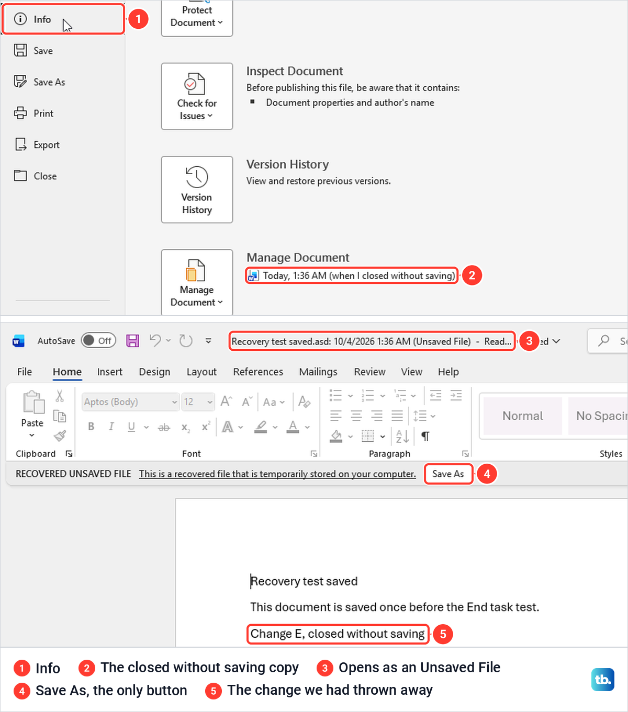Click the search magnifier icon
This screenshot has width=628, height=712.
pyautogui.click(x=604, y=340)
